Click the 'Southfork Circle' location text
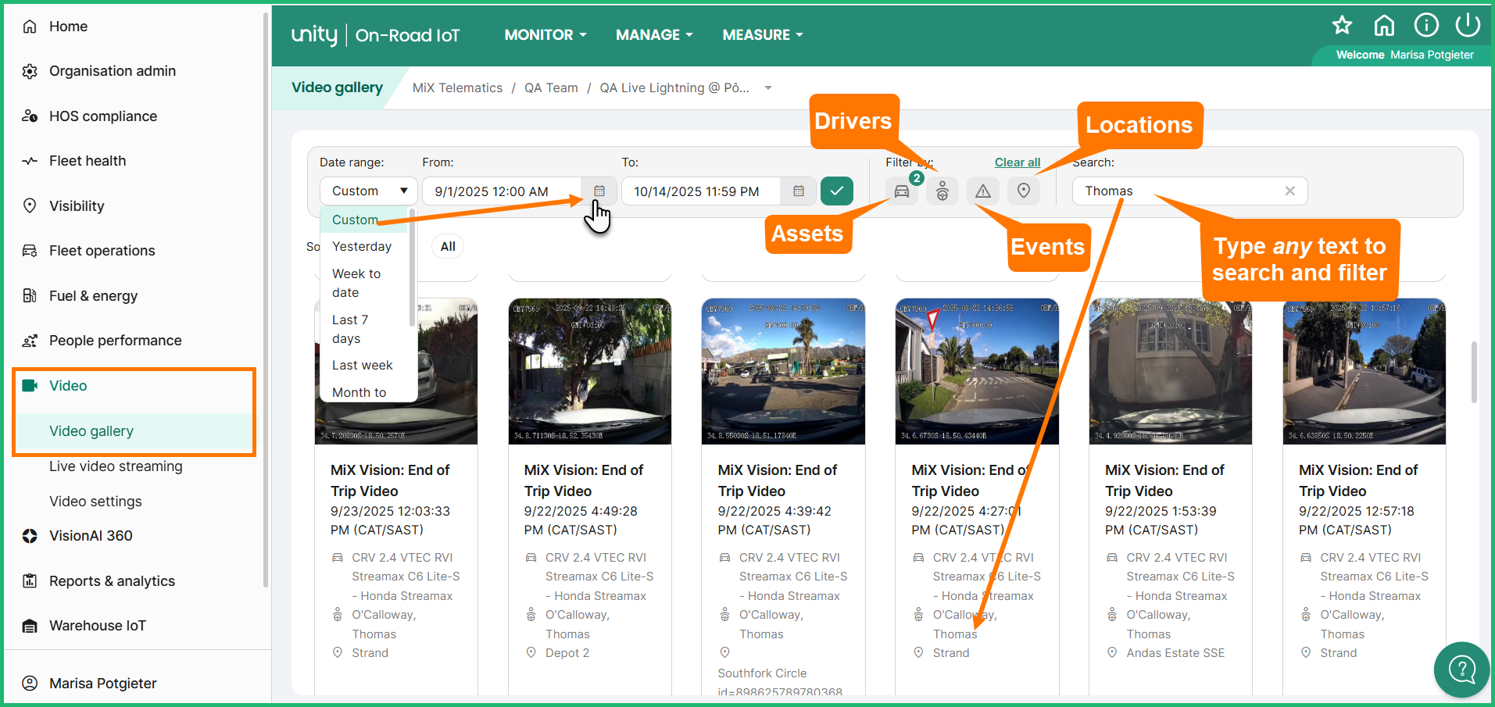 click(762, 673)
